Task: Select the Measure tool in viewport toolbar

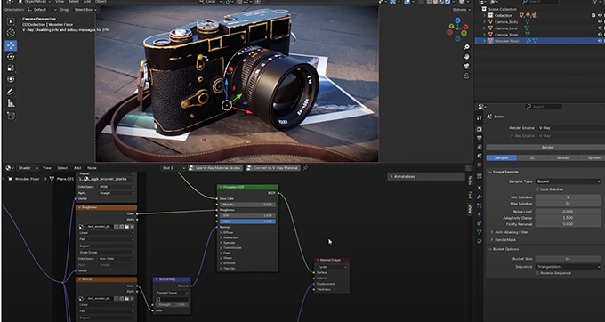Action: point(11,103)
